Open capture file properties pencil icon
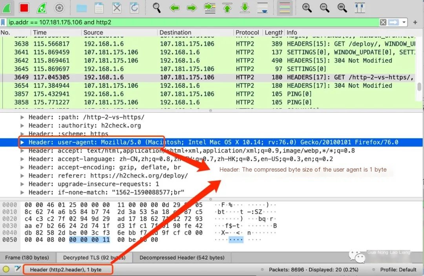424x276 pixels. [x=18, y=269]
